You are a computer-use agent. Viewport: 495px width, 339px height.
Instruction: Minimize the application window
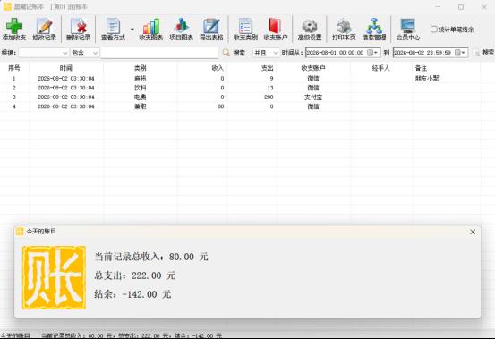[x=438, y=7]
